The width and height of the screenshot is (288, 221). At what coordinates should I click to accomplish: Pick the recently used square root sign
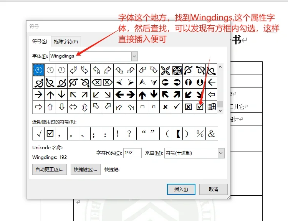point(39,134)
